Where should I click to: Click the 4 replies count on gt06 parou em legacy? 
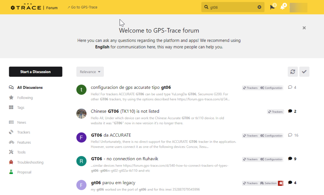(x=292, y=183)
